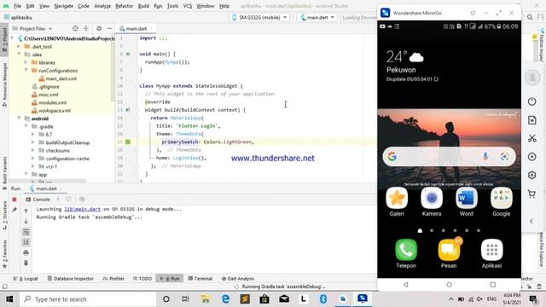
Task: Tap phone home navigation button
Action: 450,284
